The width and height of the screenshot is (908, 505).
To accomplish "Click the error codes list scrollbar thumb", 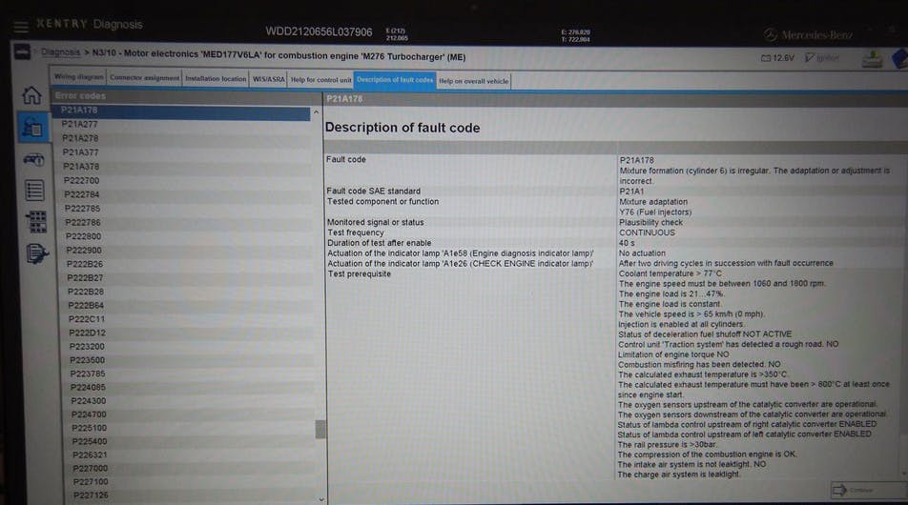I will pyautogui.click(x=320, y=429).
